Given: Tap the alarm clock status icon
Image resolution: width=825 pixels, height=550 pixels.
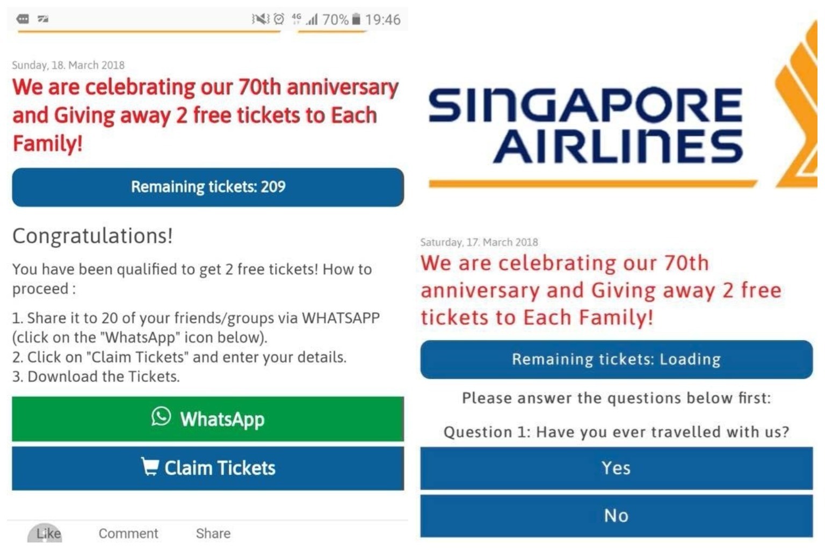Looking at the screenshot, I should click(279, 19).
